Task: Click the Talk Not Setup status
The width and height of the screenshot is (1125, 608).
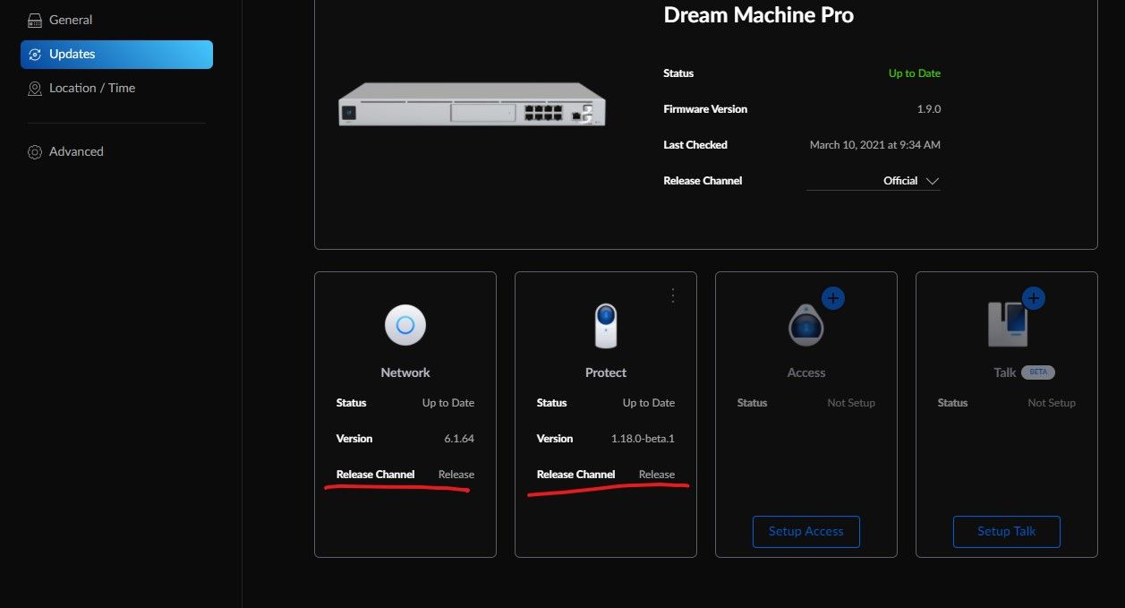Action: [1052, 403]
